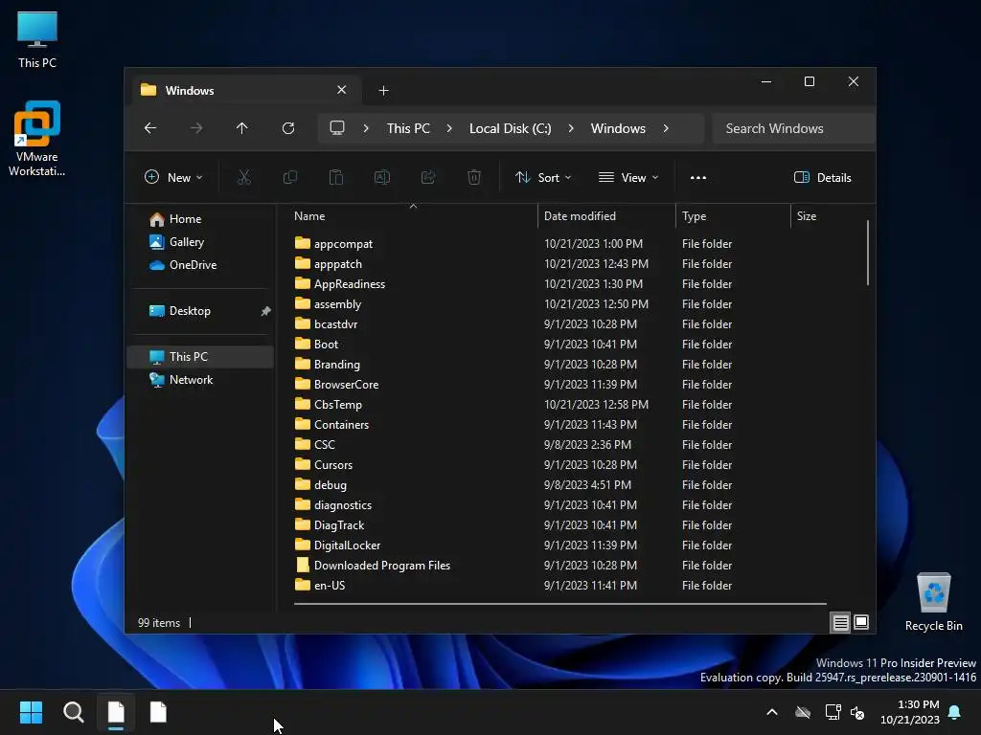Open the See more three-dots menu
This screenshot has width=981, height=735.
tap(698, 177)
